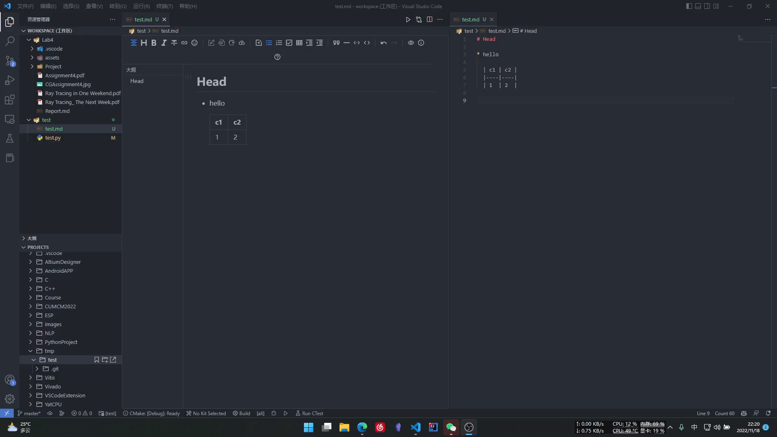
Task: Switch to right group test.md tab
Action: coord(470,19)
